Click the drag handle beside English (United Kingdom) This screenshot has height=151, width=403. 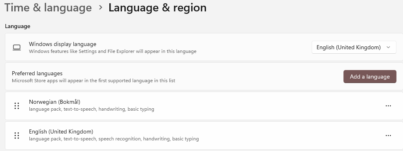coord(17,136)
